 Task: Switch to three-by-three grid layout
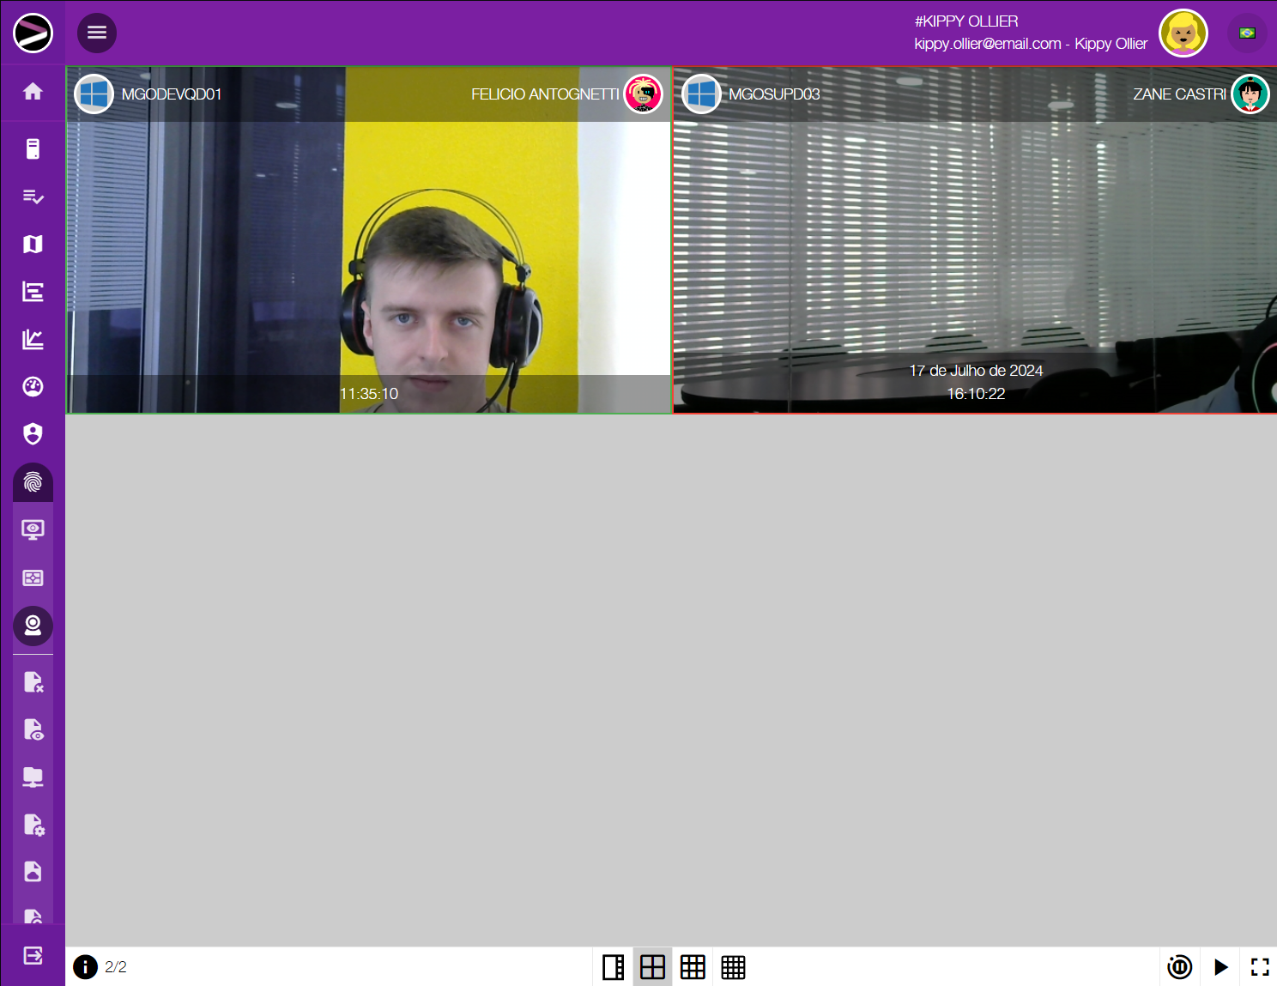click(693, 967)
